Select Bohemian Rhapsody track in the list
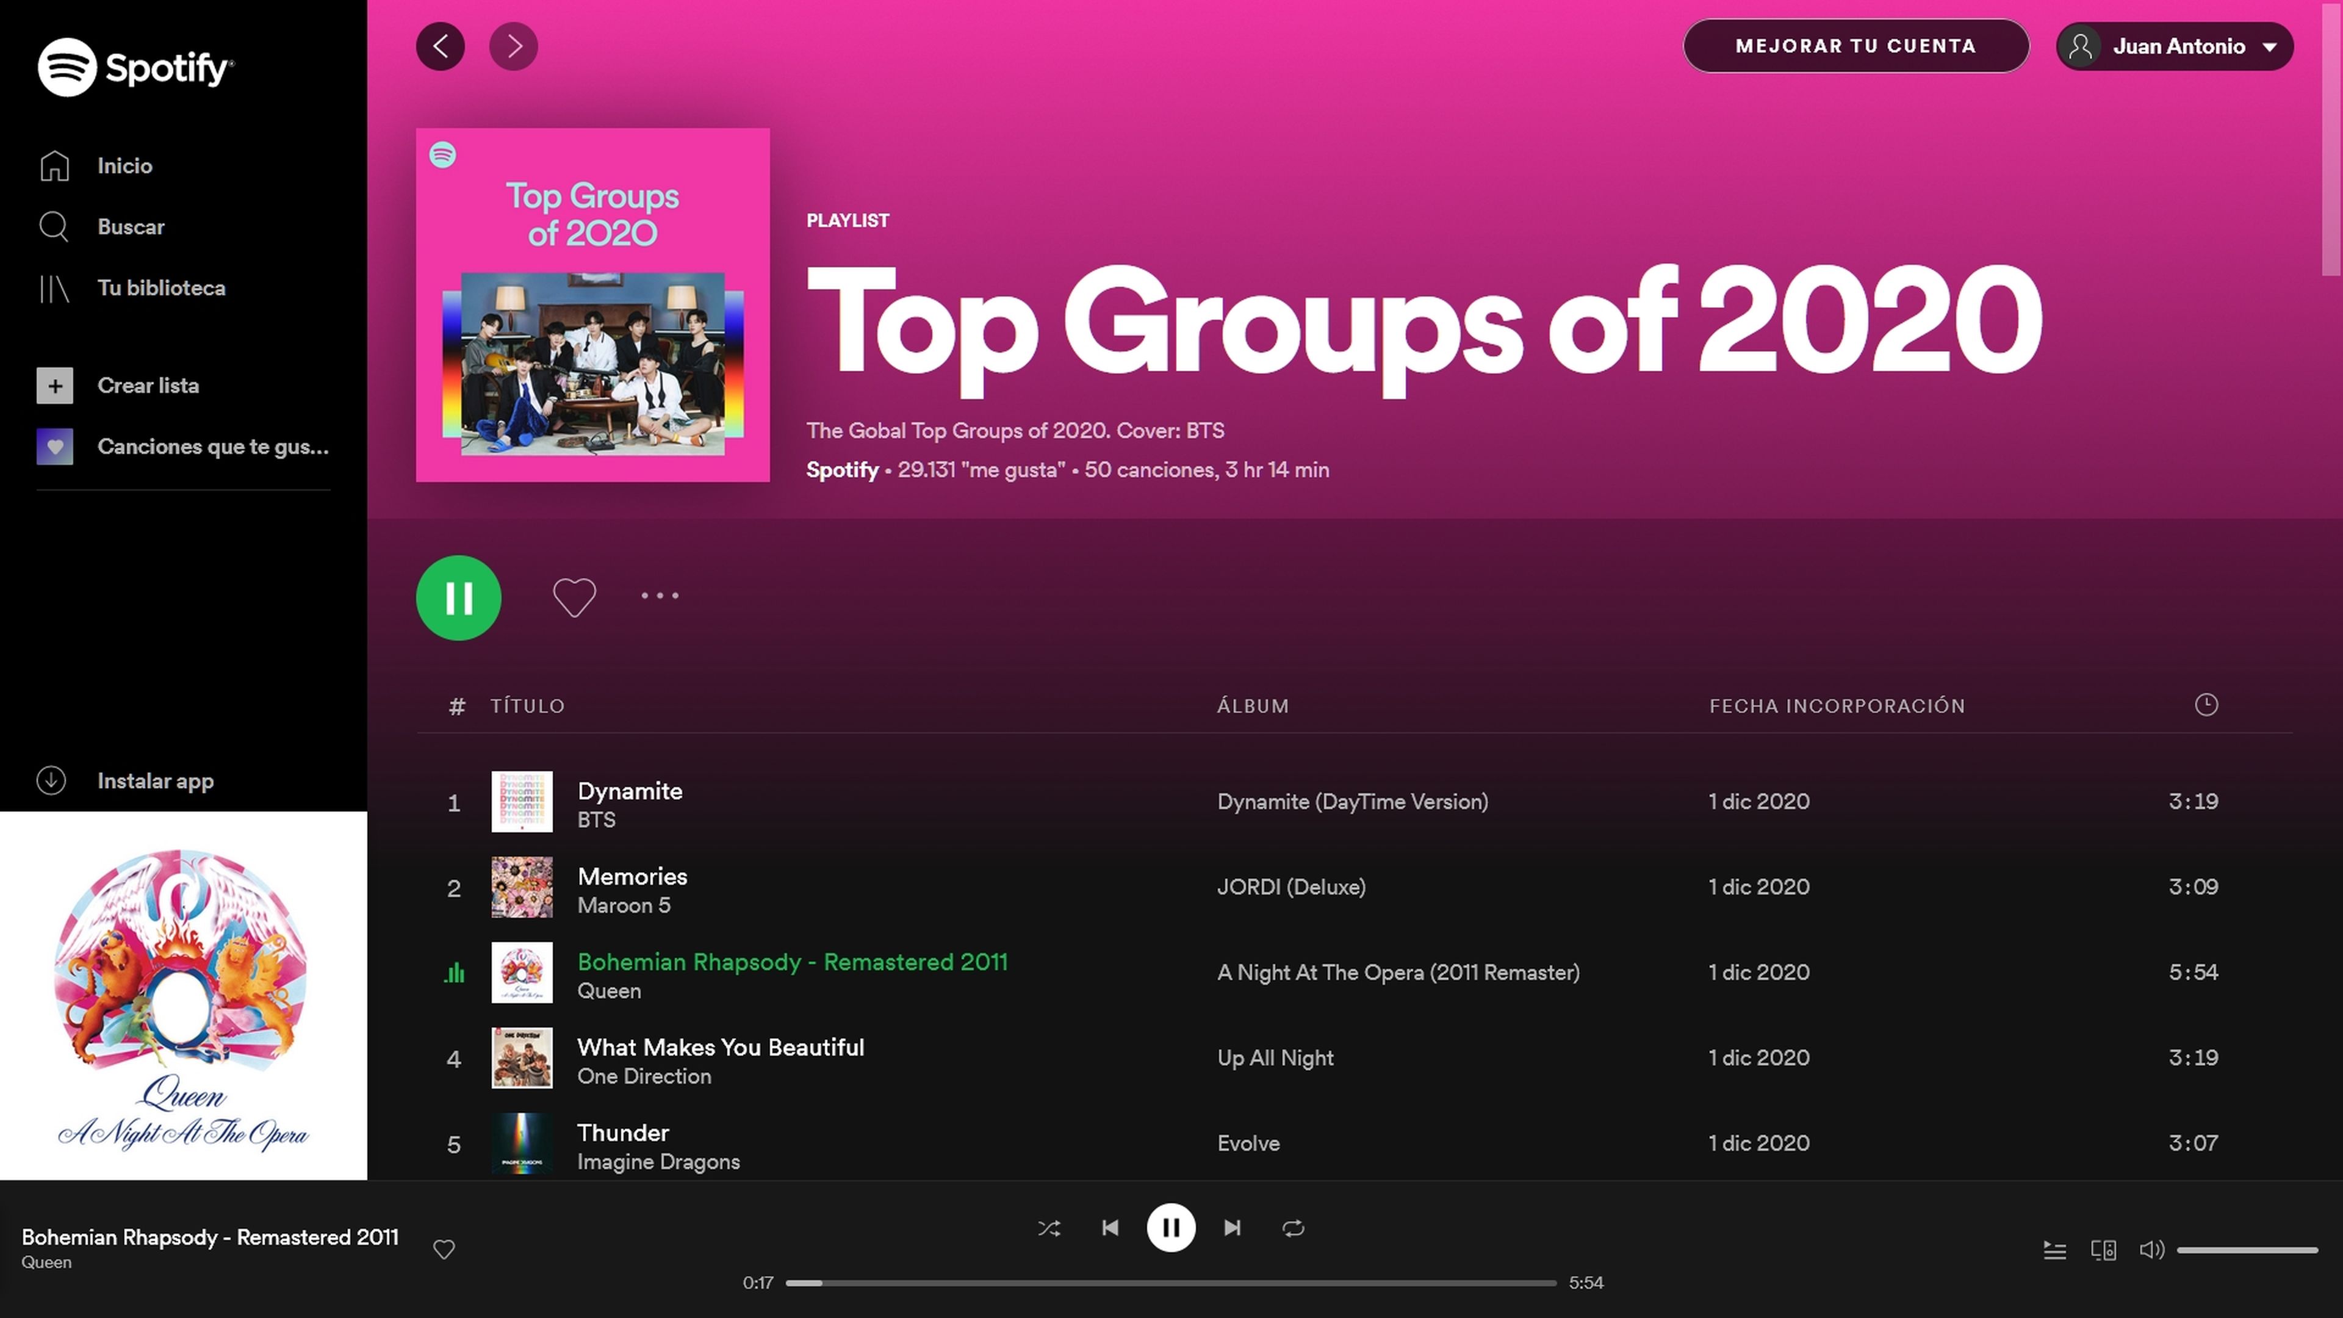The width and height of the screenshot is (2343, 1318). [x=792, y=962]
